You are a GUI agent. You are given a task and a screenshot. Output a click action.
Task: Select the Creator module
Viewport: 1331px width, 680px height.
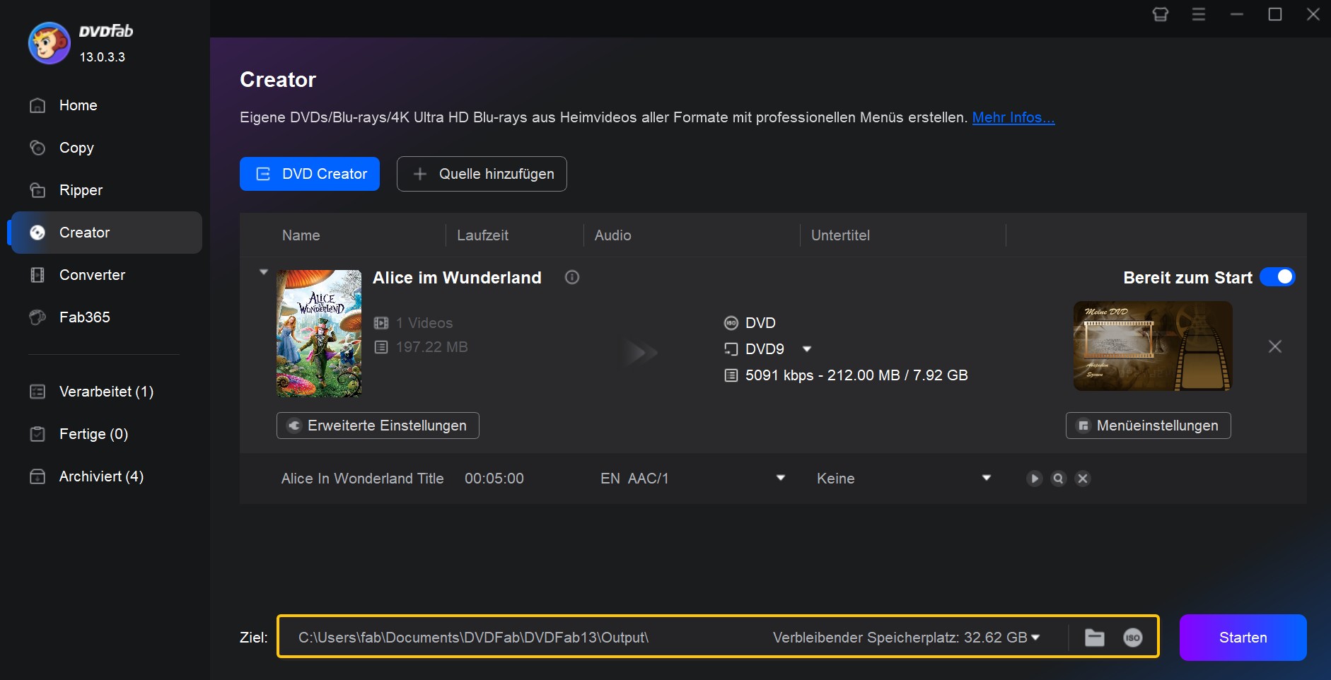[106, 233]
